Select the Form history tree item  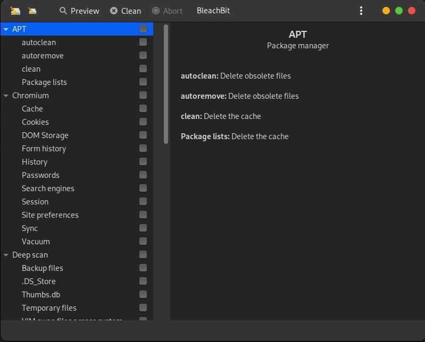[44, 149]
